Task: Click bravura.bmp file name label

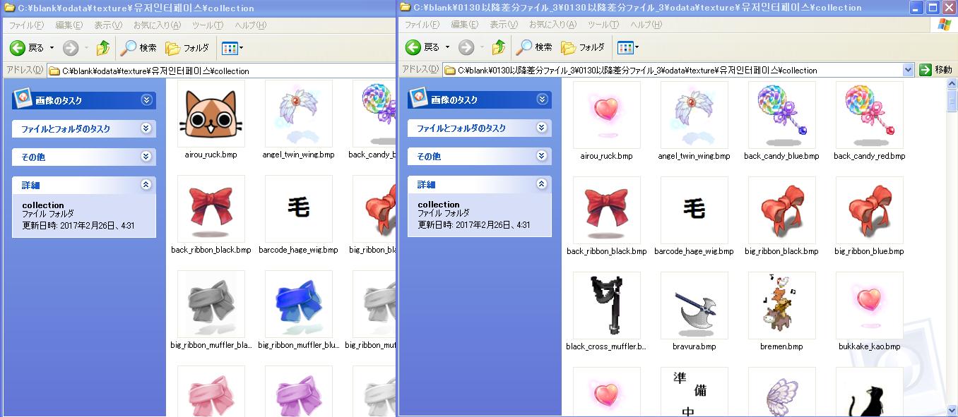Action: click(694, 346)
